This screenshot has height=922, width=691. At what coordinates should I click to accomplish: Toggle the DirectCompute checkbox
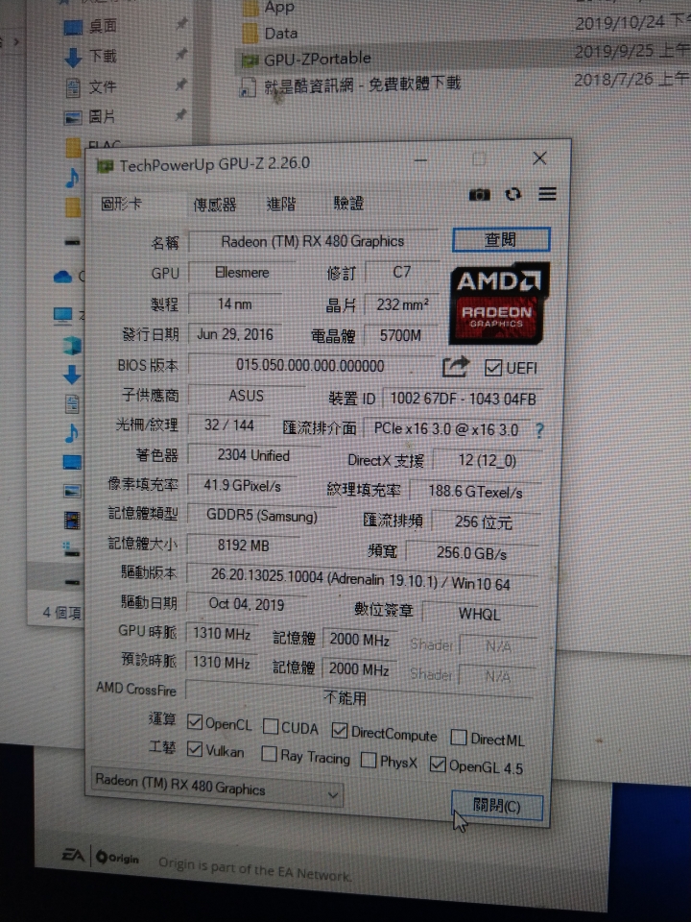click(x=339, y=730)
